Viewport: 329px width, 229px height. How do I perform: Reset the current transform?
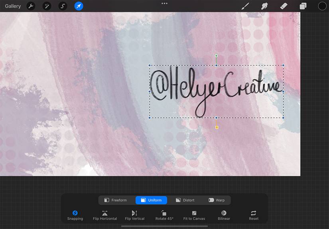[253, 215]
